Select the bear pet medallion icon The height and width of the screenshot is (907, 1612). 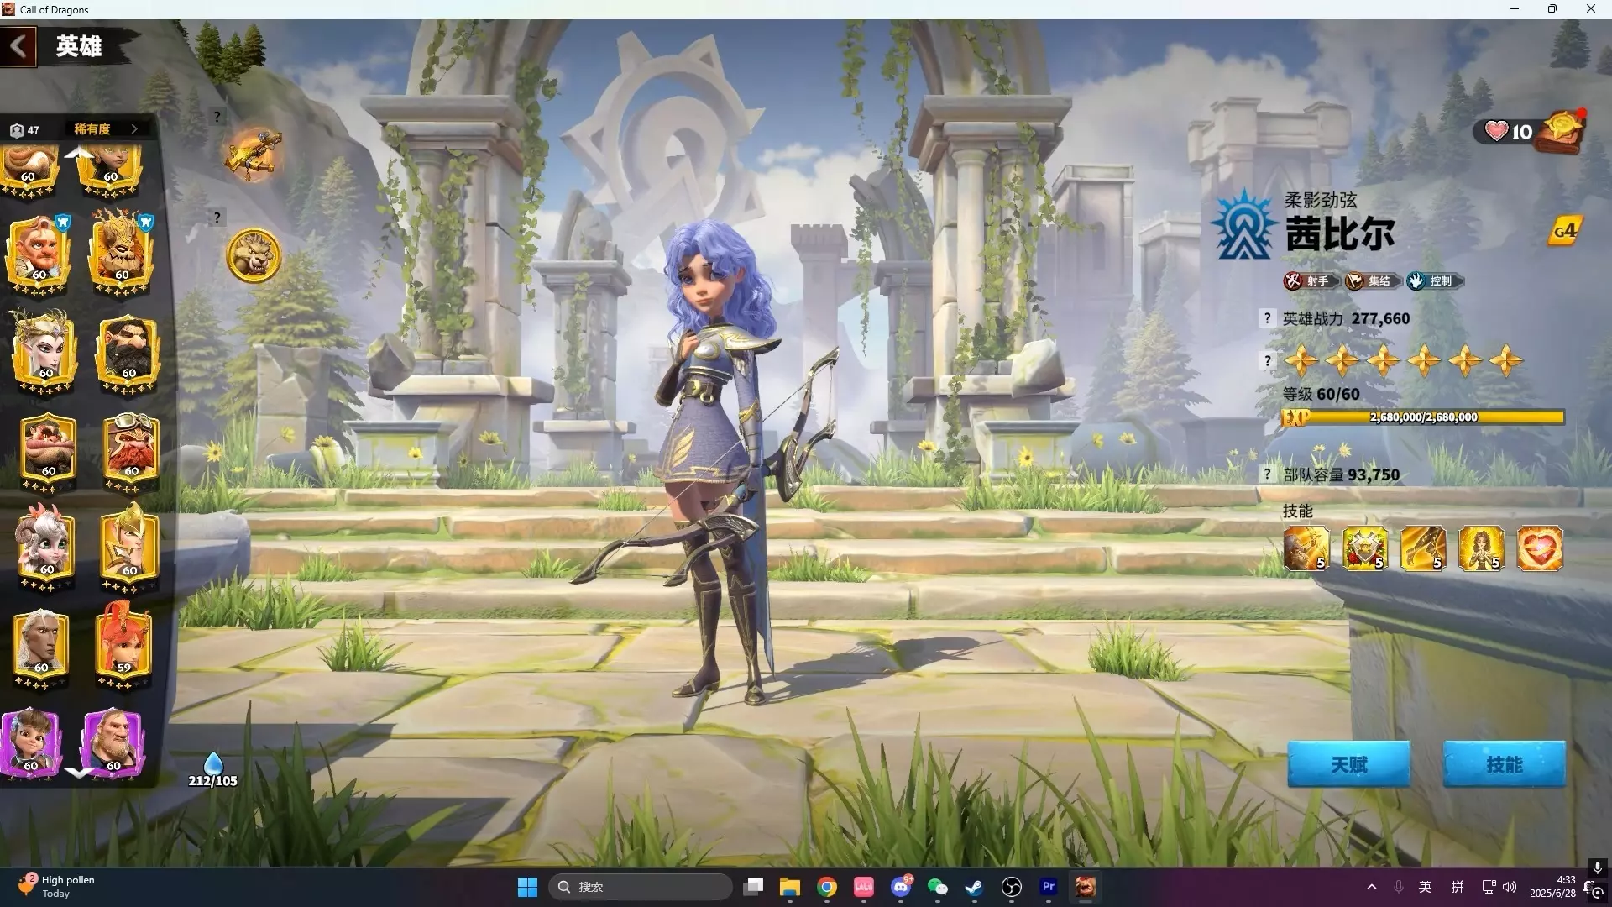(x=254, y=256)
